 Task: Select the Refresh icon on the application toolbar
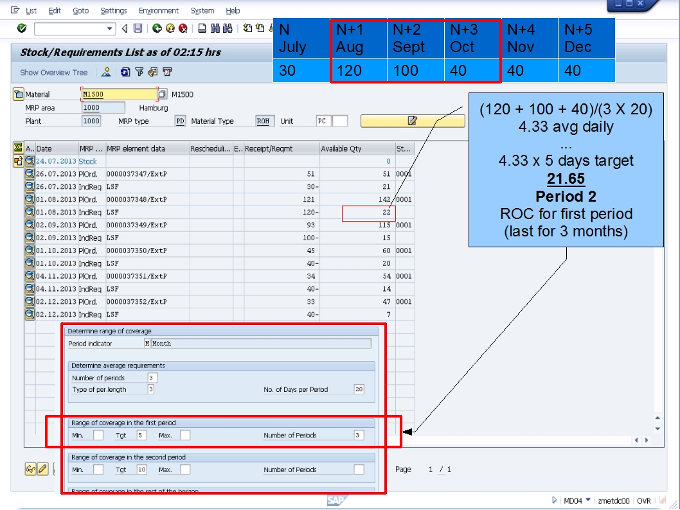coord(125,73)
